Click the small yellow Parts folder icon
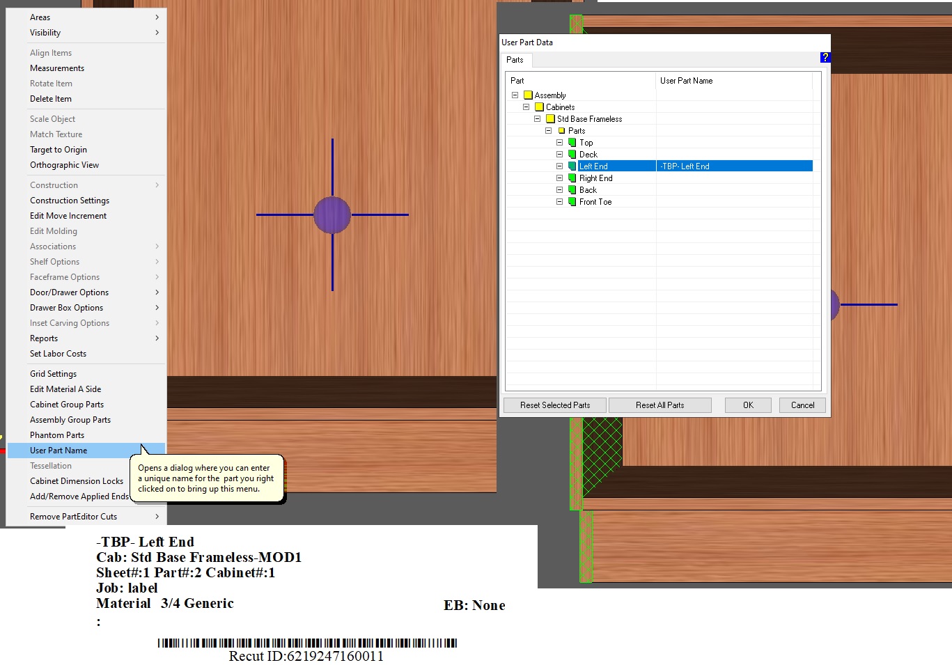The height and width of the screenshot is (665, 952). [561, 131]
